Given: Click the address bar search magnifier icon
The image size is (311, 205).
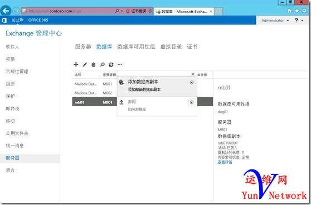Looking at the screenshot, I should coord(117,11).
